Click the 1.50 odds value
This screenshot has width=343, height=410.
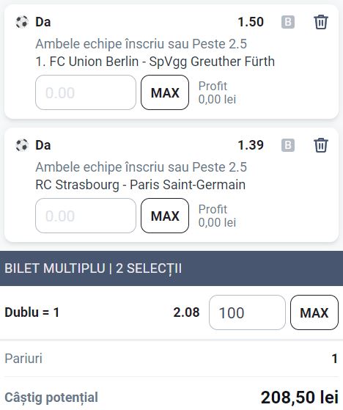[251, 22]
